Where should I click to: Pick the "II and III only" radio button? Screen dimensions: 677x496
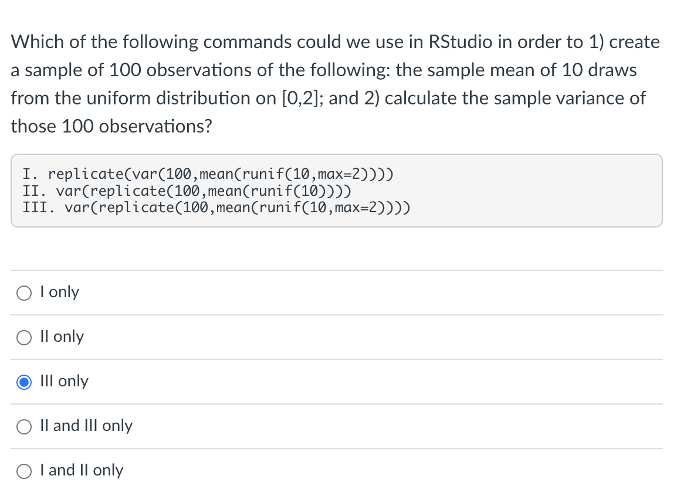[x=23, y=427]
